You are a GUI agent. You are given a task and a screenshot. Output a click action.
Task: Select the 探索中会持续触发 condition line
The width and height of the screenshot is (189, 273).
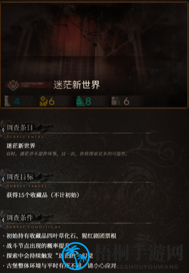pos(50,256)
